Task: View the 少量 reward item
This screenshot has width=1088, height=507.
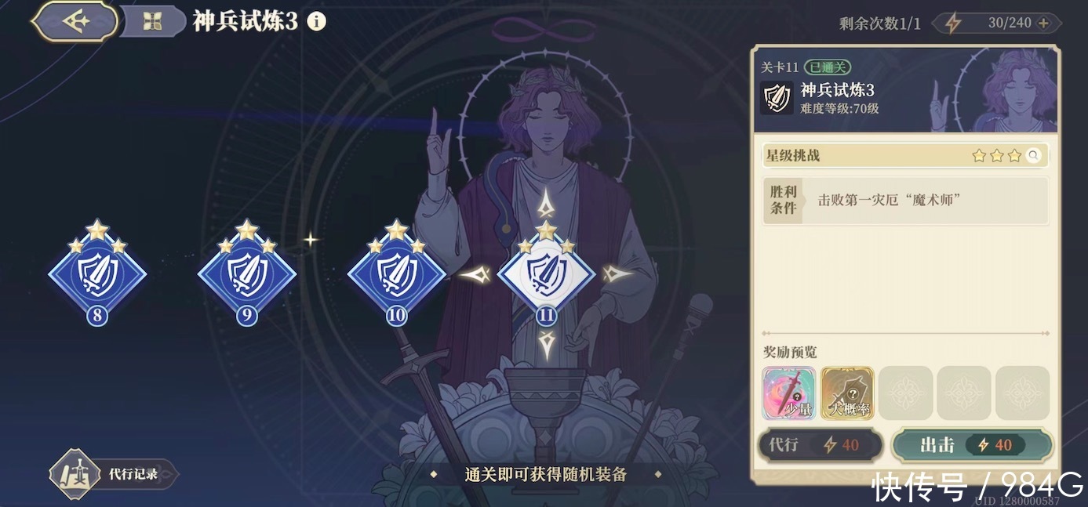Action: click(x=790, y=393)
